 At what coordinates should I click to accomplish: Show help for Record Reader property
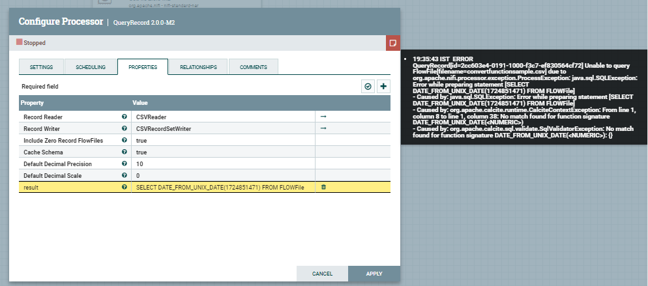124,117
